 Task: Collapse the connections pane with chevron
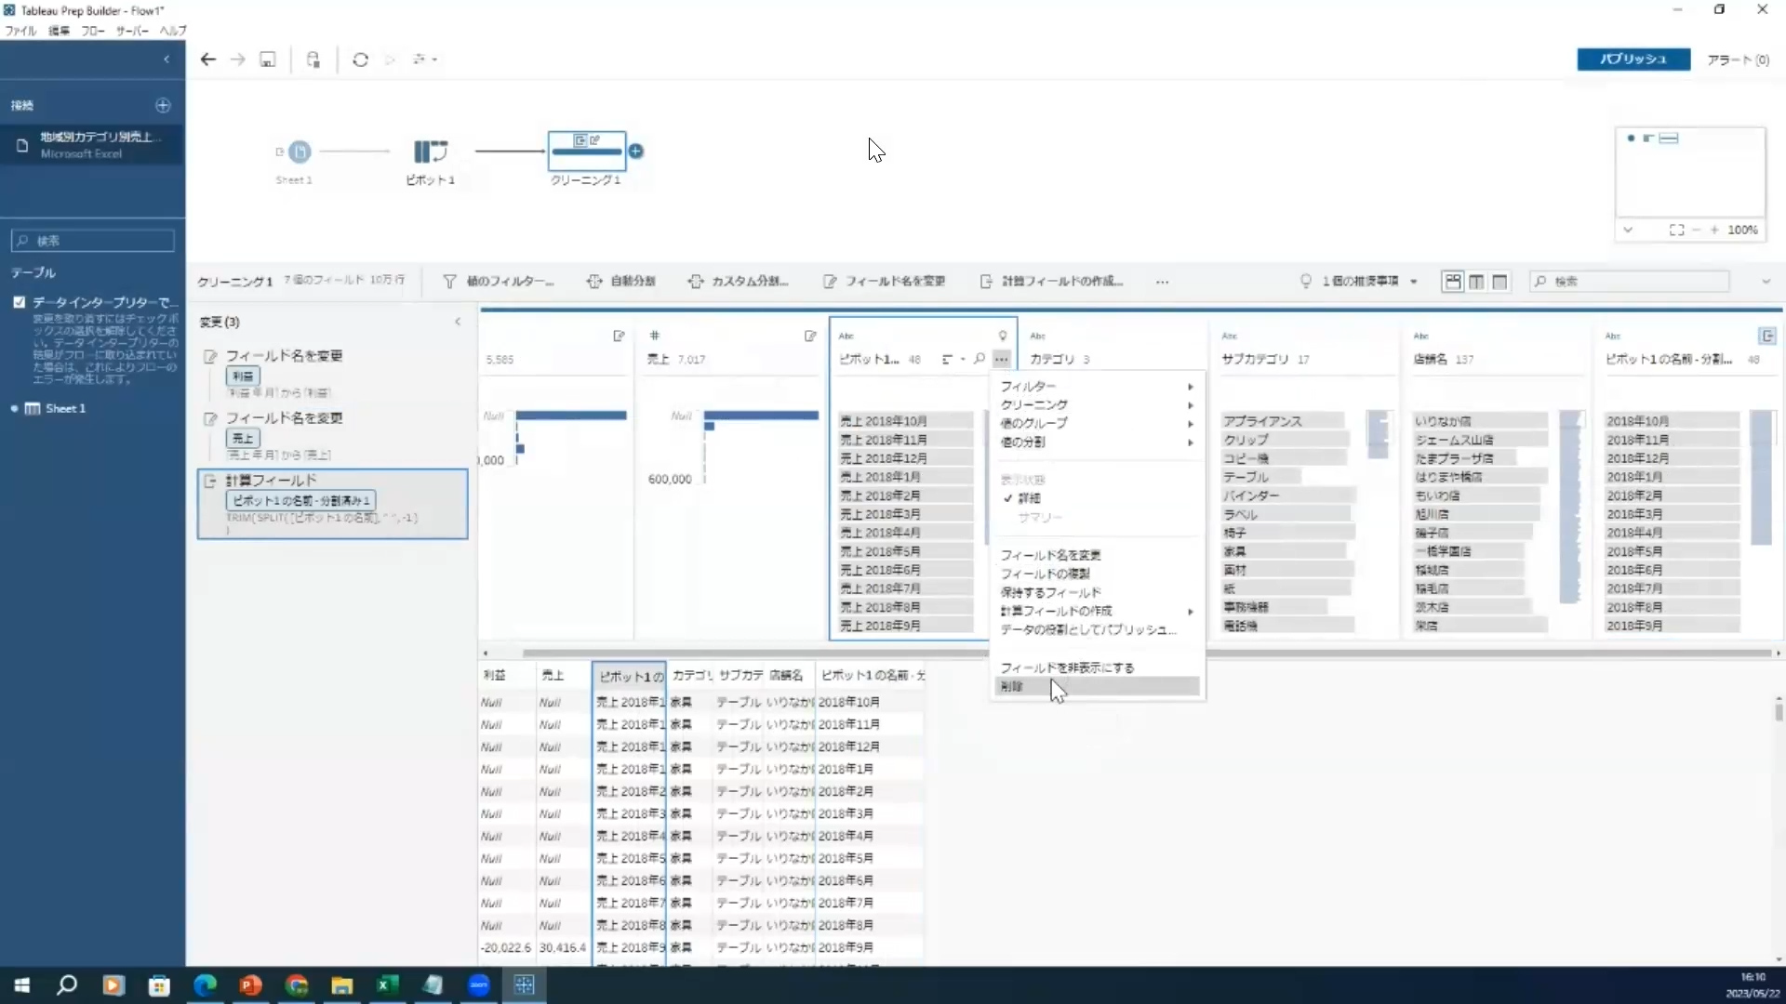[x=167, y=59]
